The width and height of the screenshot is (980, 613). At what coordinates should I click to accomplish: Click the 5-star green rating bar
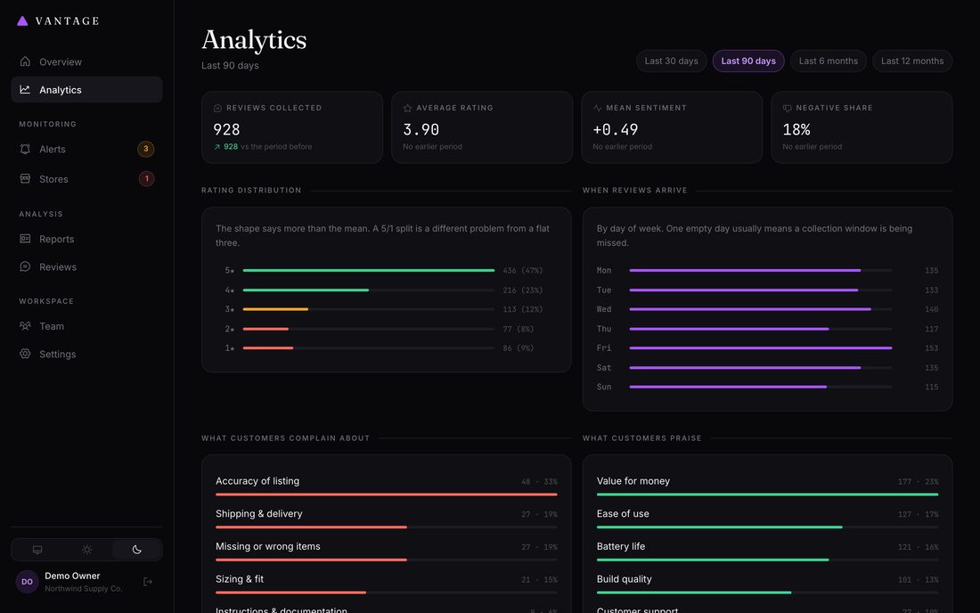coord(369,271)
